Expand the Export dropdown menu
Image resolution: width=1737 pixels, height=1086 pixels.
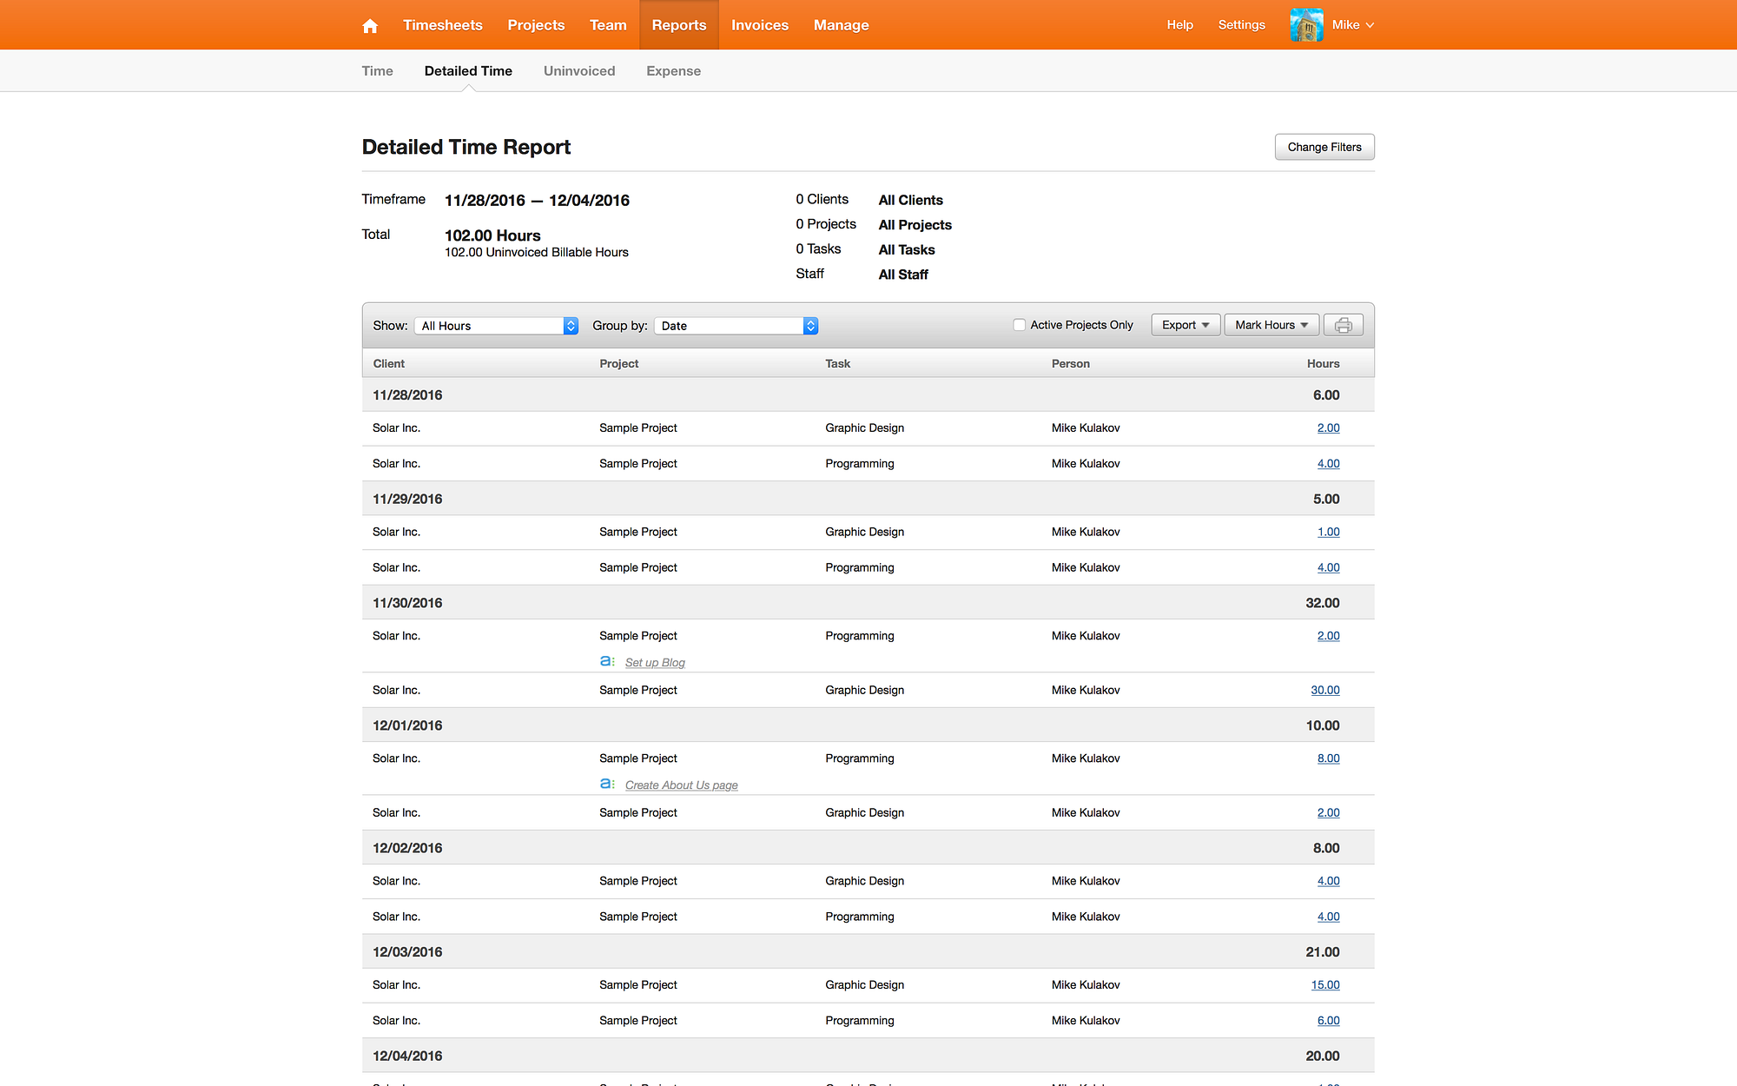pos(1185,325)
